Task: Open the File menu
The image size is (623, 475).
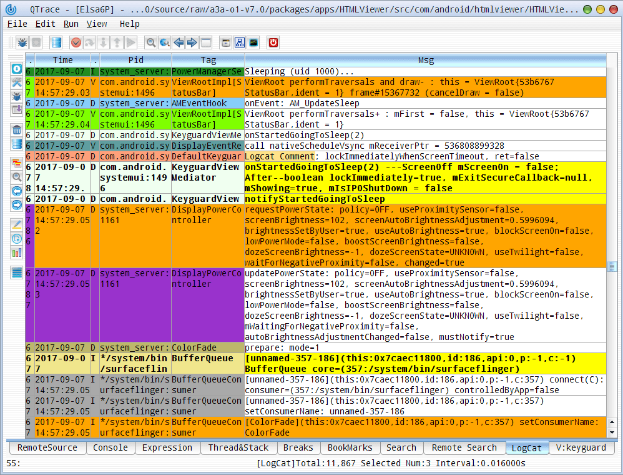Action: [17, 24]
